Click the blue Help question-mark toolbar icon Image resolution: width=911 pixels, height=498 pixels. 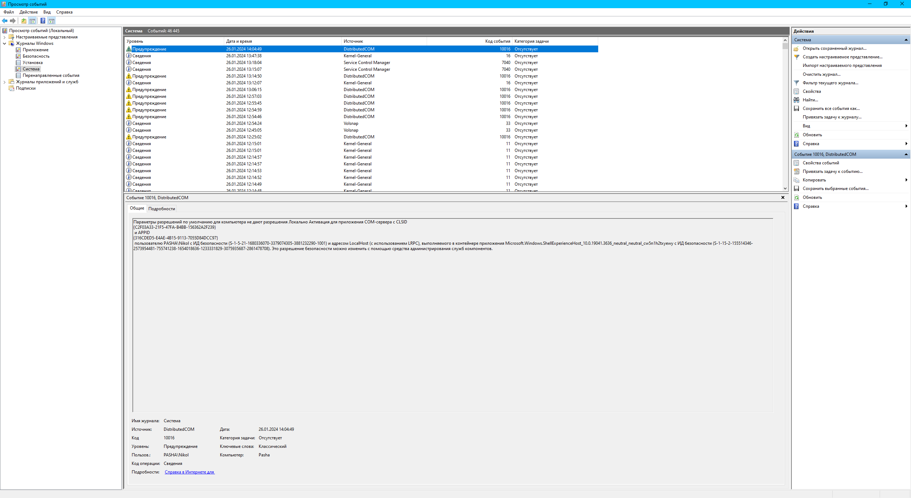pyautogui.click(x=43, y=21)
